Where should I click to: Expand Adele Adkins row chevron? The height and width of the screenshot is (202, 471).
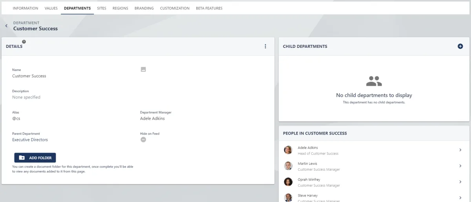coord(460,150)
